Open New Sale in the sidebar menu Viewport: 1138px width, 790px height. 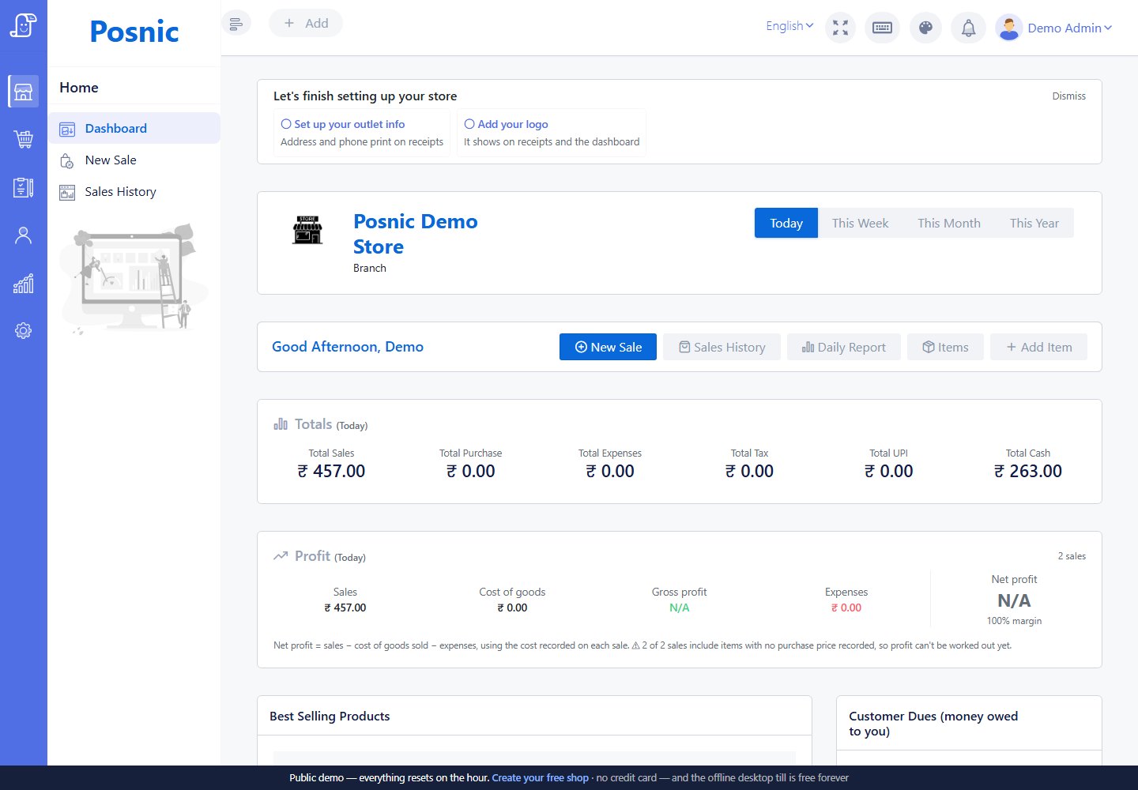[x=134, y=160]
